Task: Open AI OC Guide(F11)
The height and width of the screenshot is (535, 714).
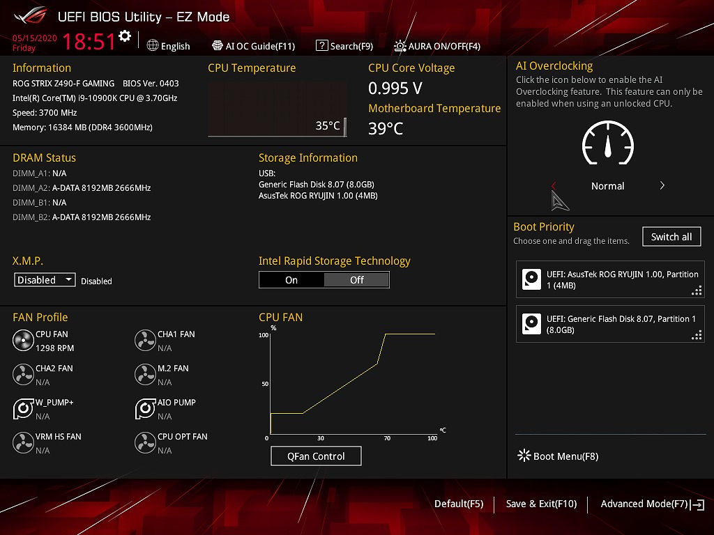Action: point(254,46)
